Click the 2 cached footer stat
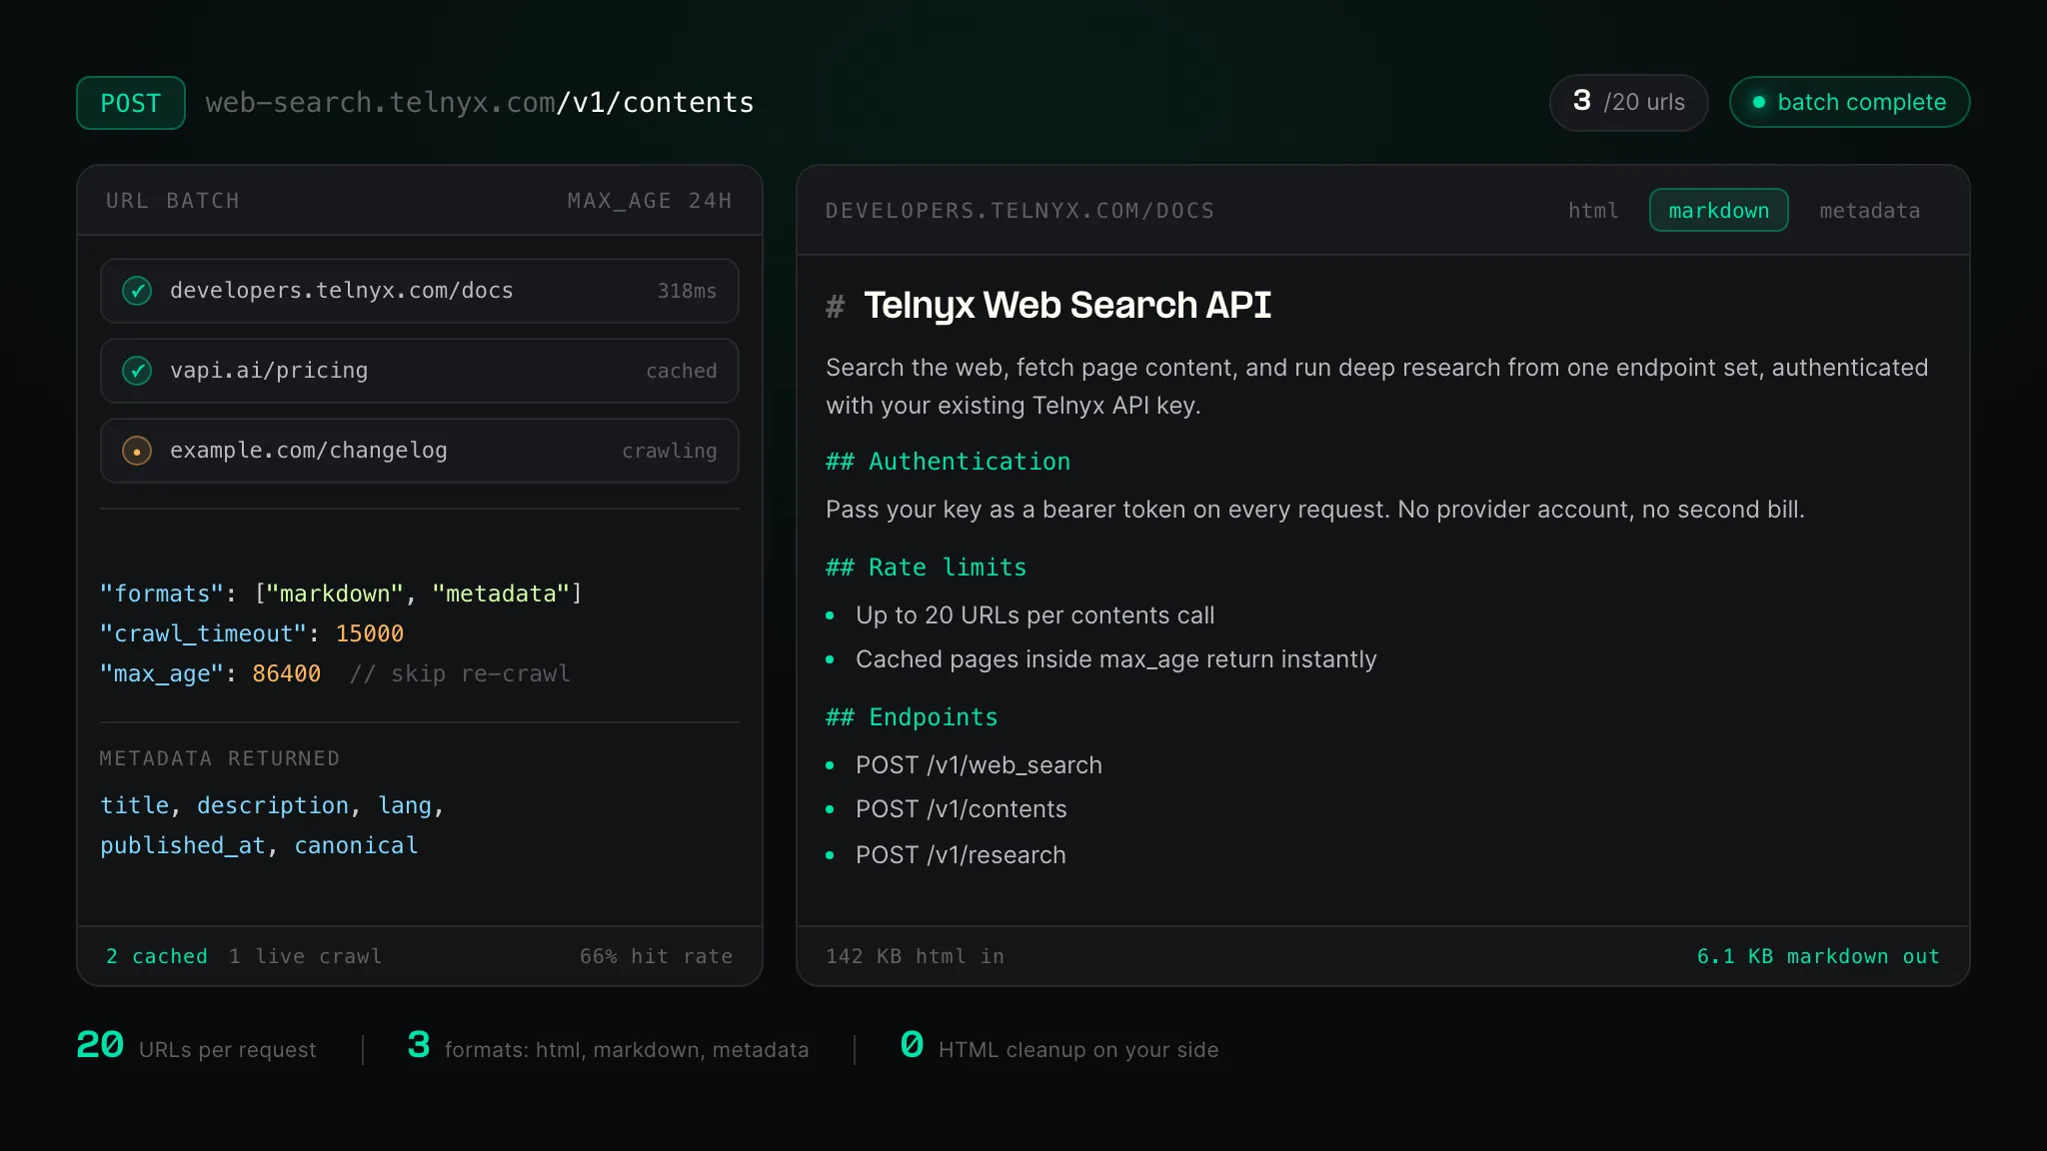 pos(157,956)
